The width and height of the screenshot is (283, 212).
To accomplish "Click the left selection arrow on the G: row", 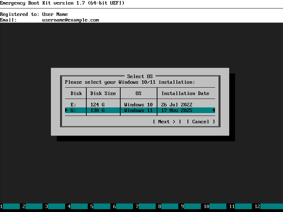I will (67, 110).
